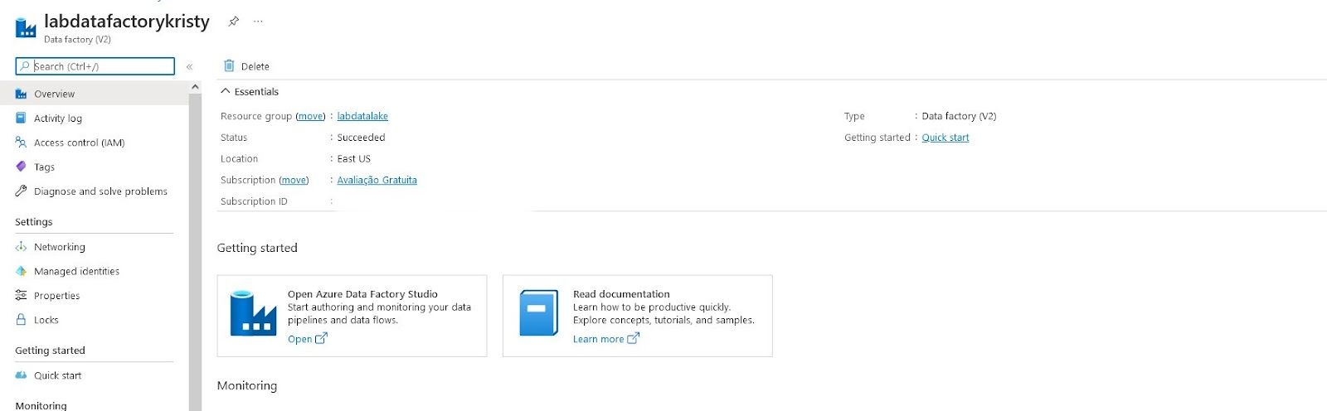Image resolution: width=1327 pixels, height=411 pixels.
Task: Click the Read documentation book icon
Action: pos(538,313)
